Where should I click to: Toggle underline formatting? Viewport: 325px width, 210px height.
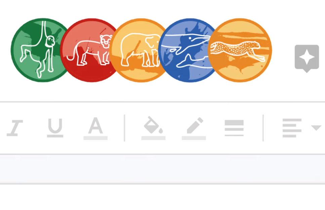click(55, 128)
